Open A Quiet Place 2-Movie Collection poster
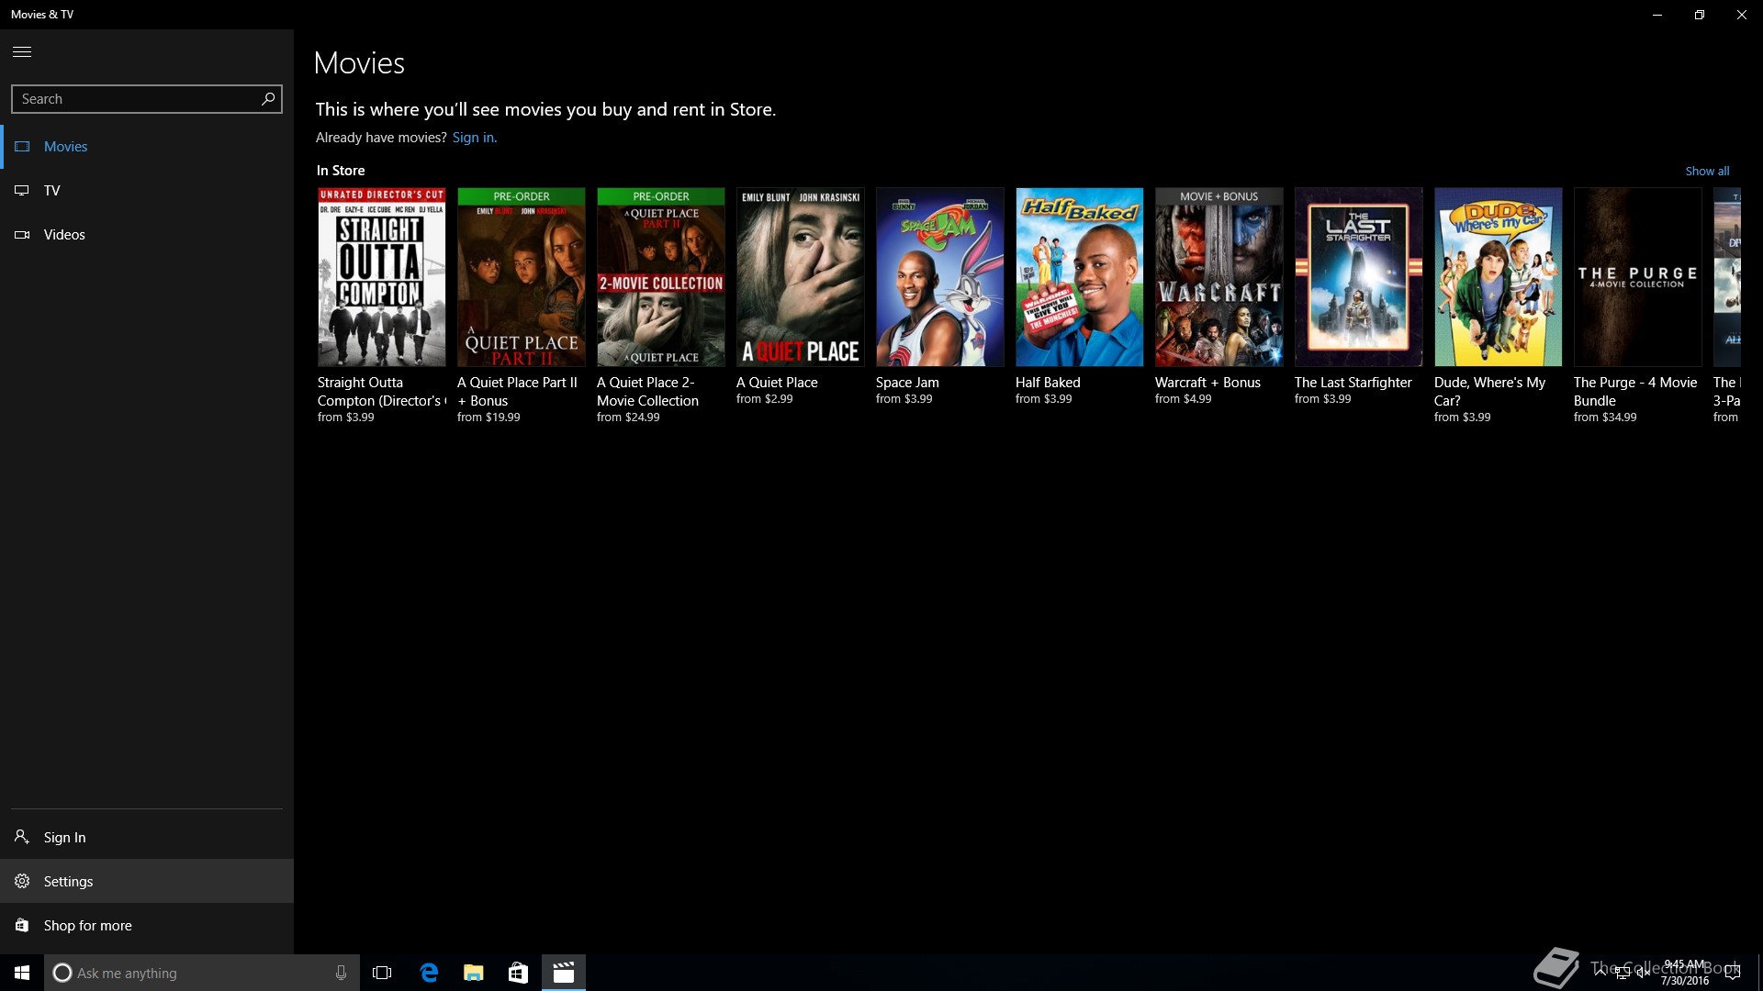The image size is (1763, 991). (660, 277)
